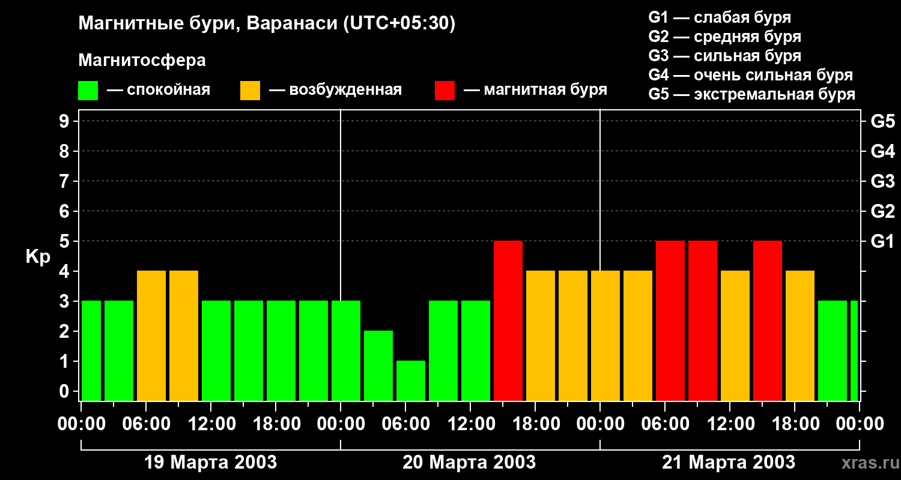
Task: Click the 'G3 — сильная буря' legend line
Action: (725, 56)
